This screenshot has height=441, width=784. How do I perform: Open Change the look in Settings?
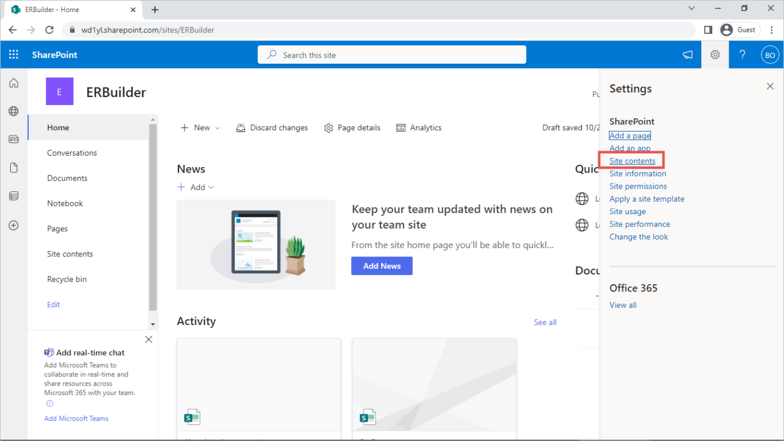pyautogui.click(x=639, y=236)
